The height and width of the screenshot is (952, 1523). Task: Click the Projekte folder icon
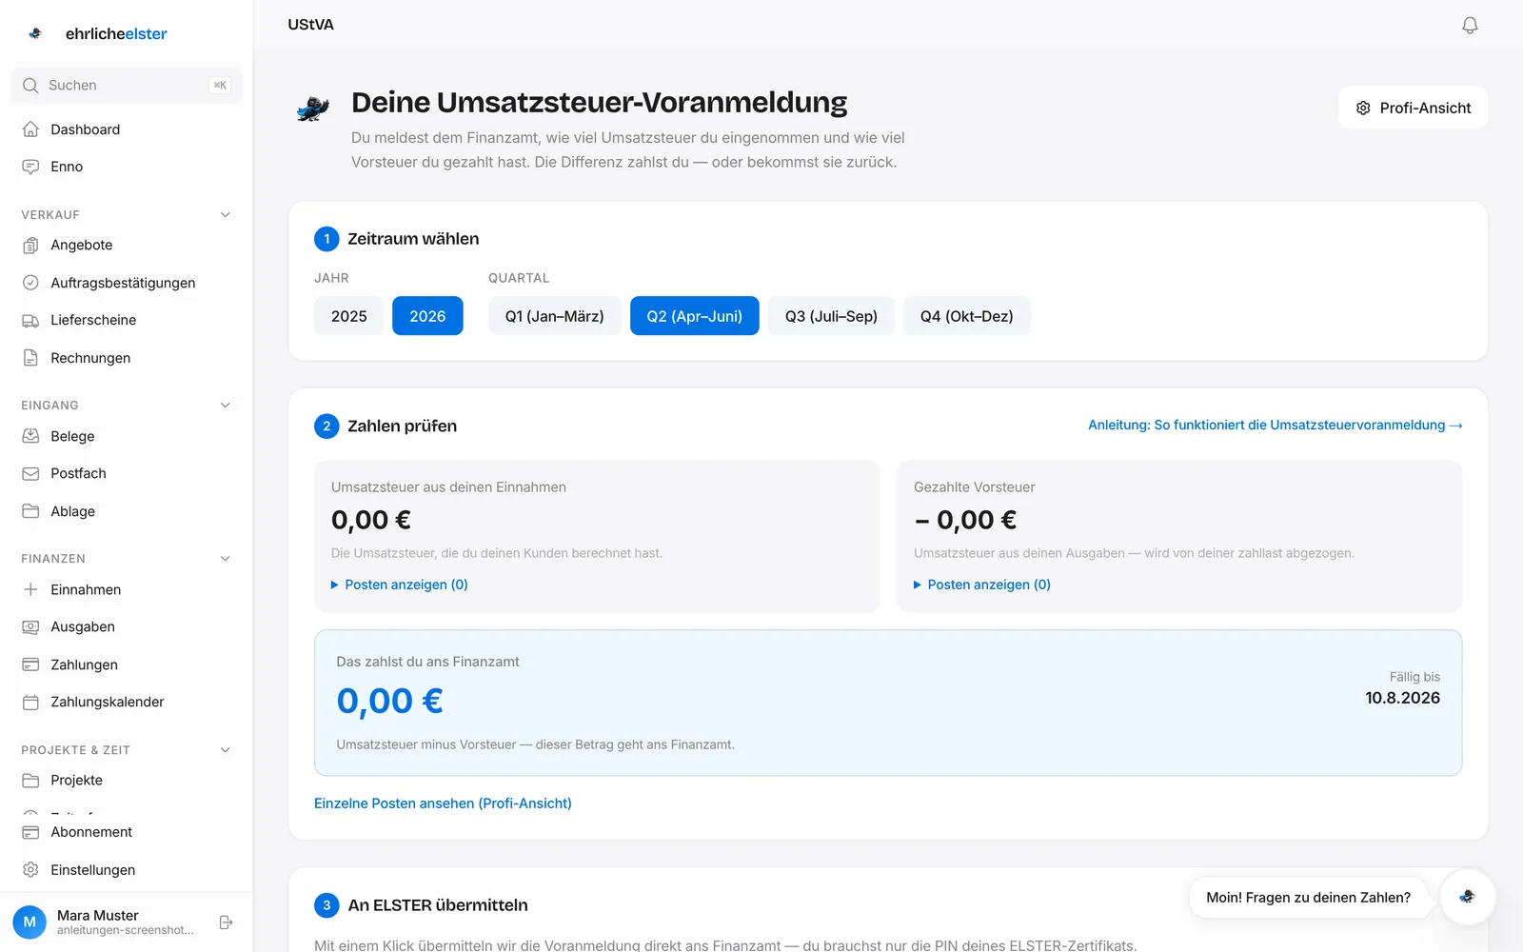[x=30, y=780]
